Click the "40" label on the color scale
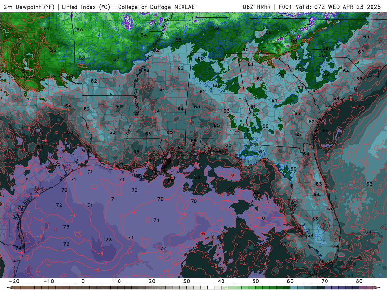This screenshot has height=290, width=387. tap(221, 281)
